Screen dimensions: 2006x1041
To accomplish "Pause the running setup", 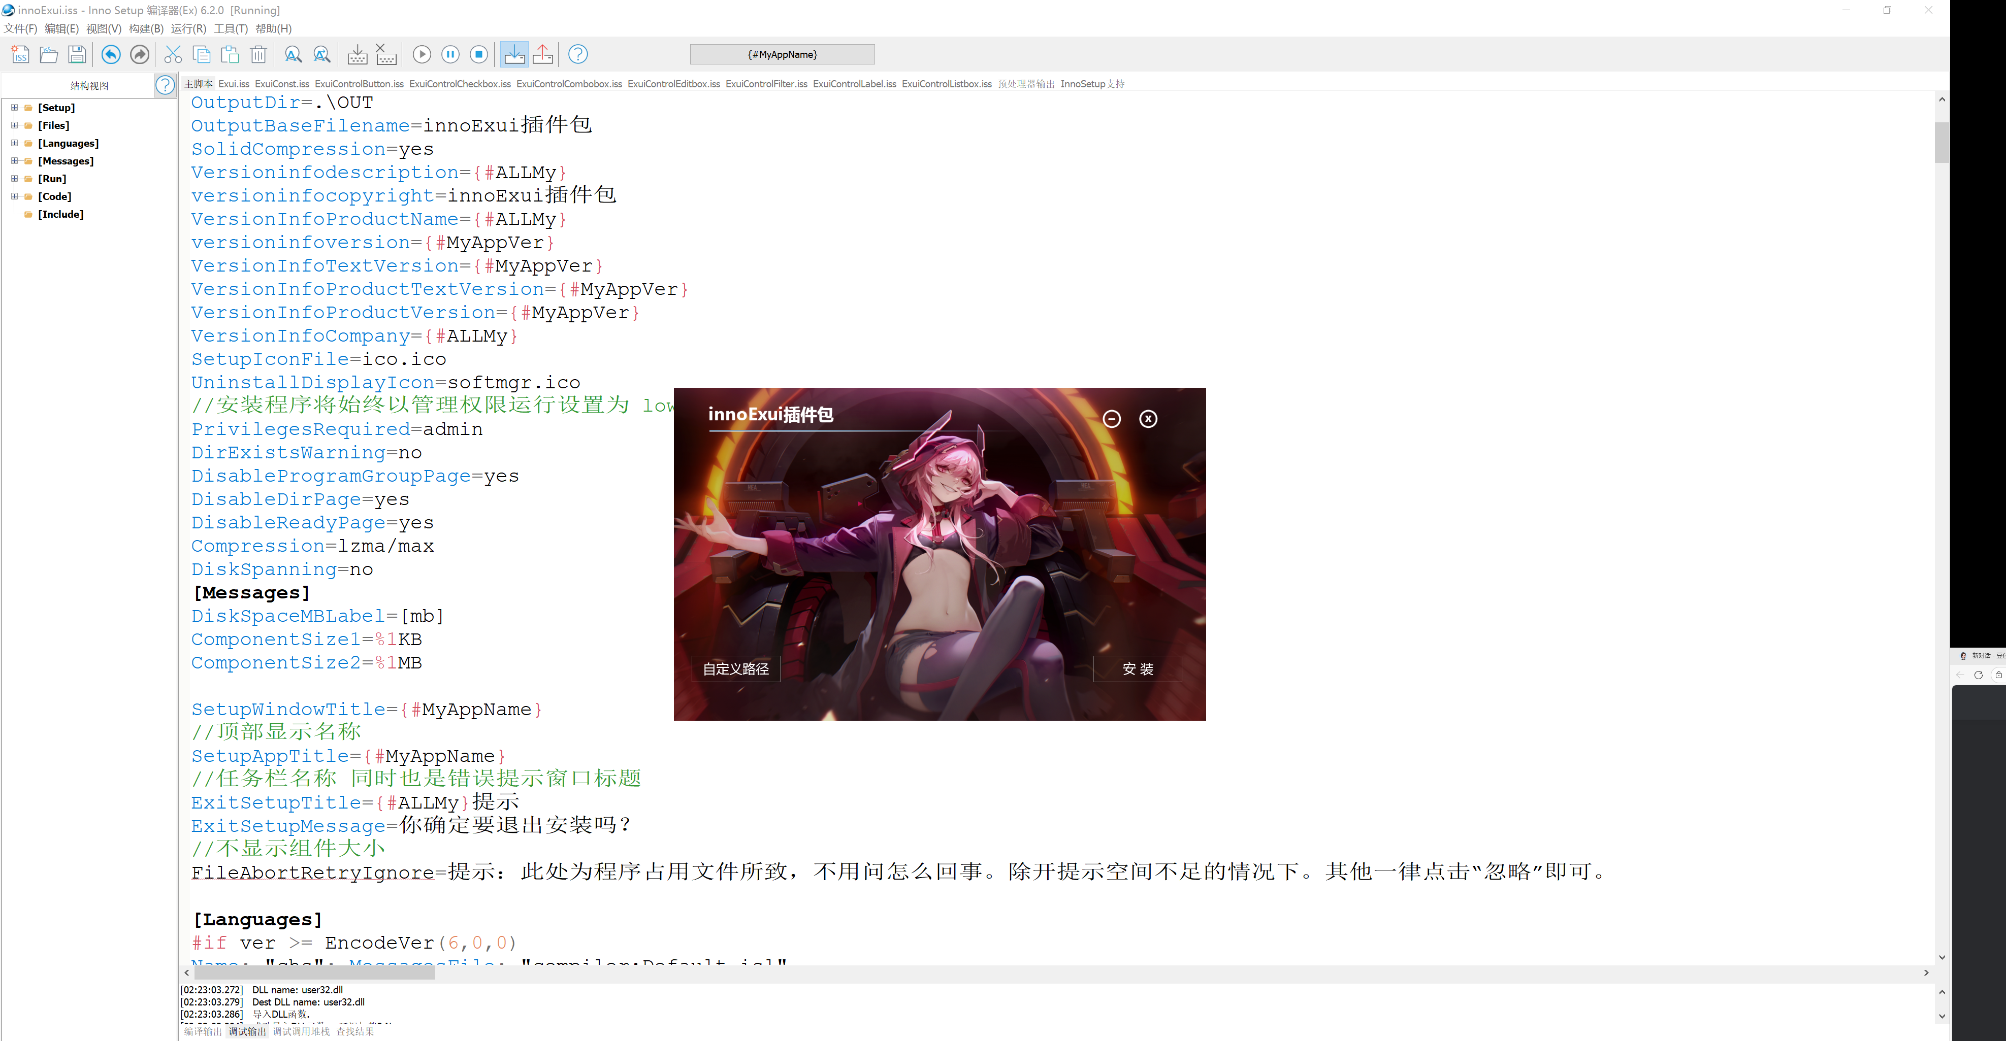I will (x=450, y=54).
